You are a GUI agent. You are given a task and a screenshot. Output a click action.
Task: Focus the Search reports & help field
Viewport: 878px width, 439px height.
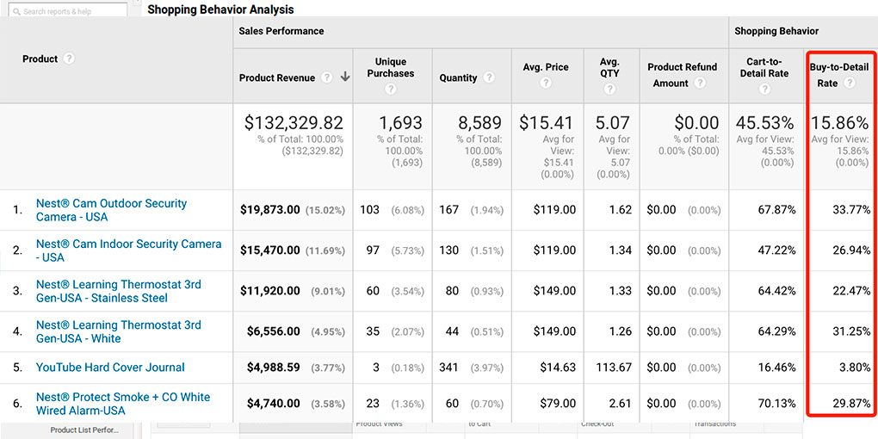[x=69, y=11]
